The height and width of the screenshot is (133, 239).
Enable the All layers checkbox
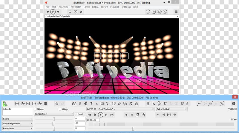click(35, 109)
